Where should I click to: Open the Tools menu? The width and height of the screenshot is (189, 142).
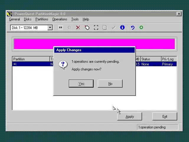[75, 19]
